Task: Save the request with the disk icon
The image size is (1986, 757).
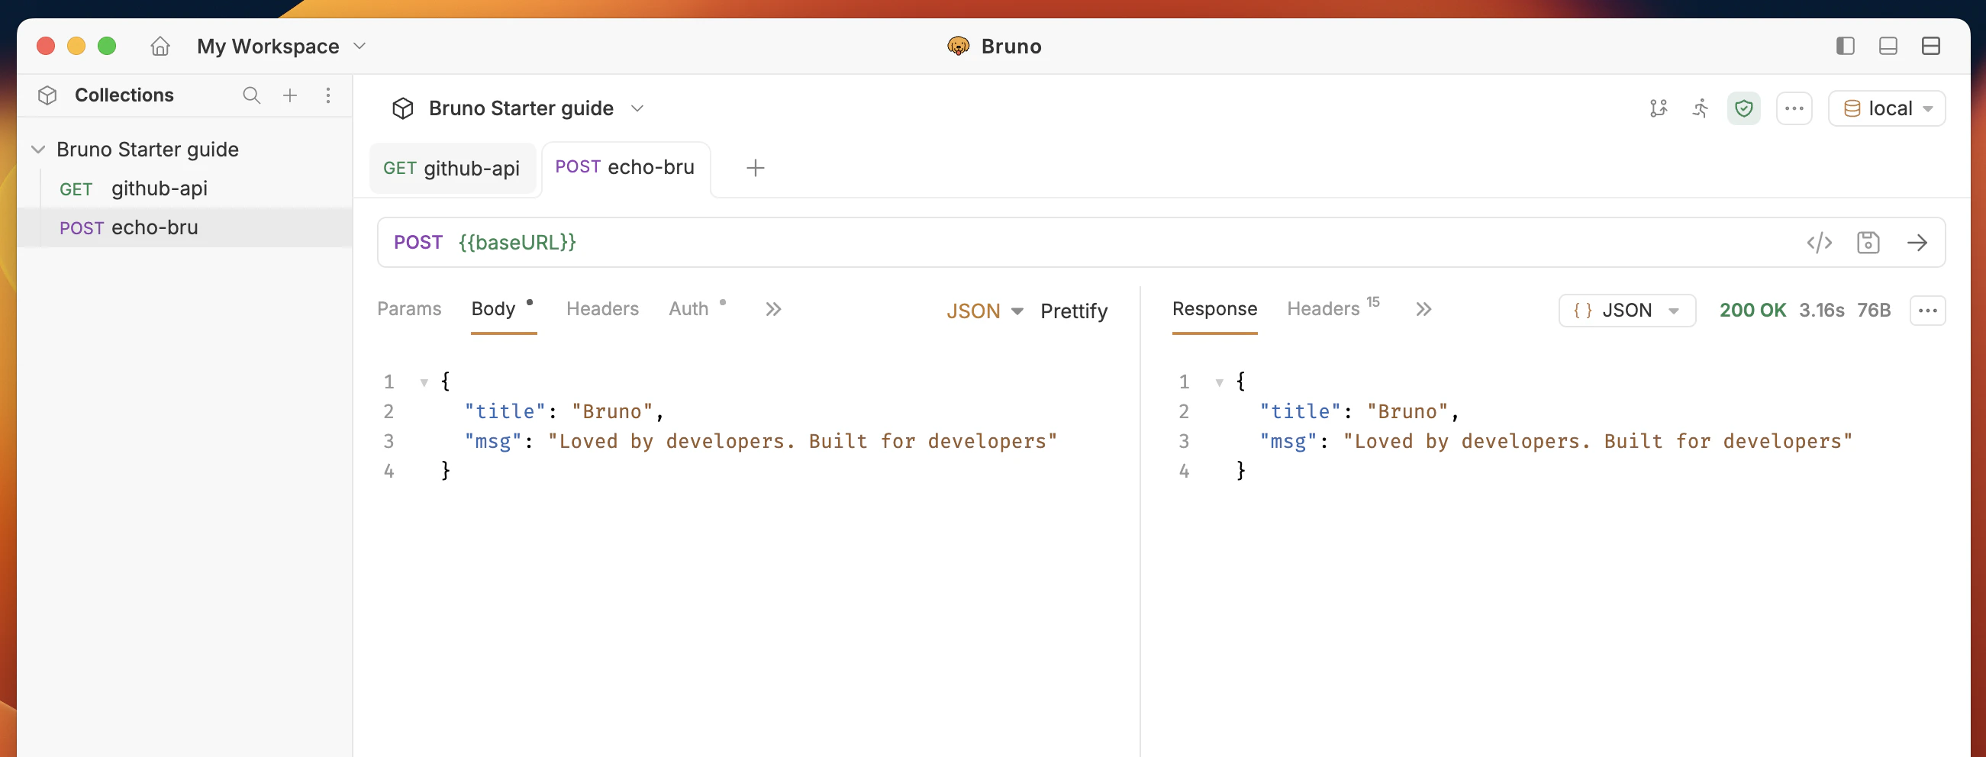Action: (x=1868, y=243)
